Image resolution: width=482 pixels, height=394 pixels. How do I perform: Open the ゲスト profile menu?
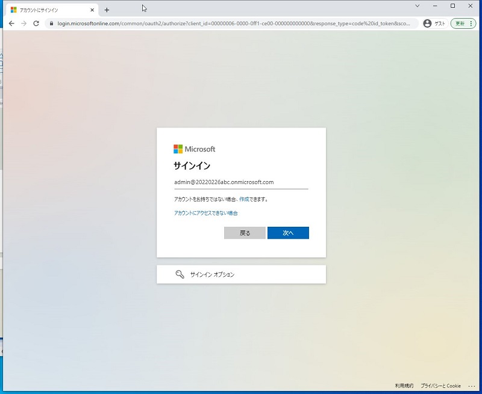tap(434, 23)
